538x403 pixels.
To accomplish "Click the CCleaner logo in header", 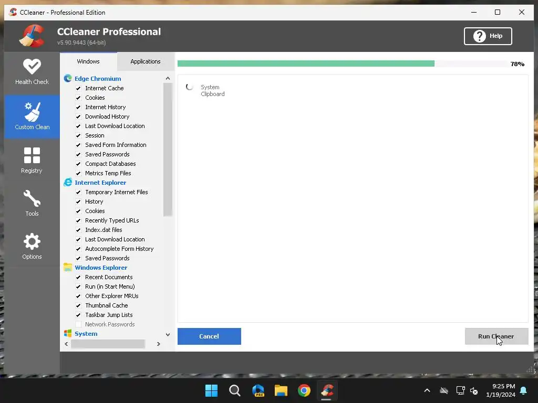I will click(x=32, y=36).
